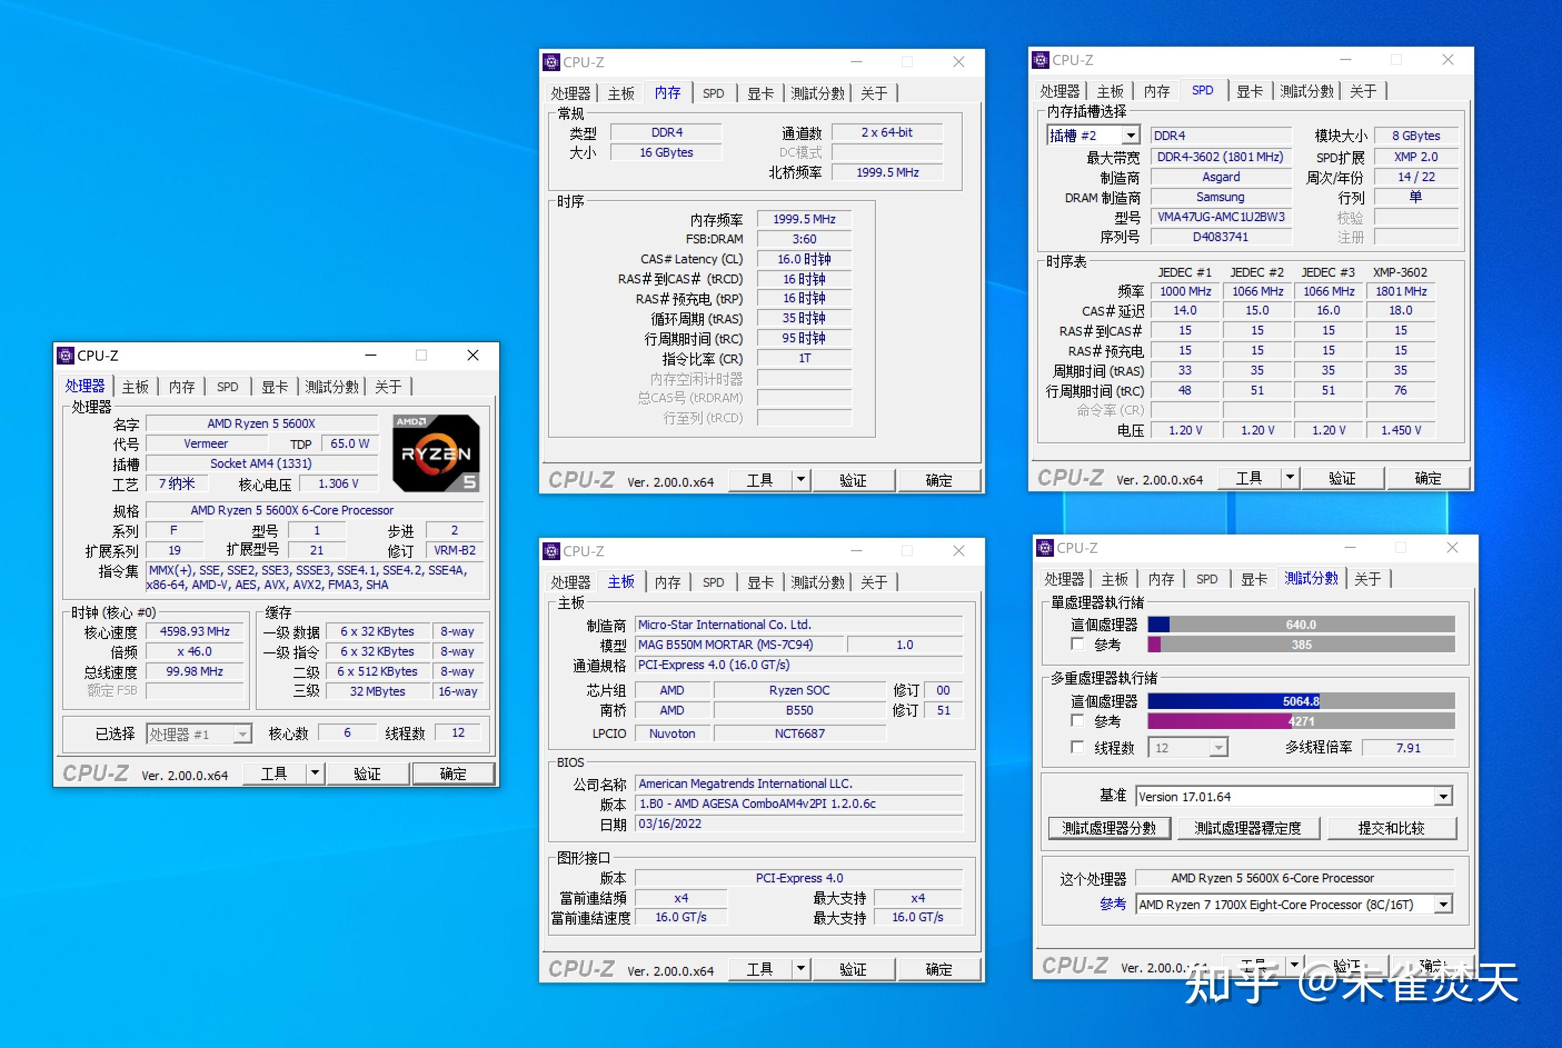The image size is (1562, 1048).
Task: Click the 型号 VMA47UG-AMC1U2BW3 field
Action: point(1221,217)
